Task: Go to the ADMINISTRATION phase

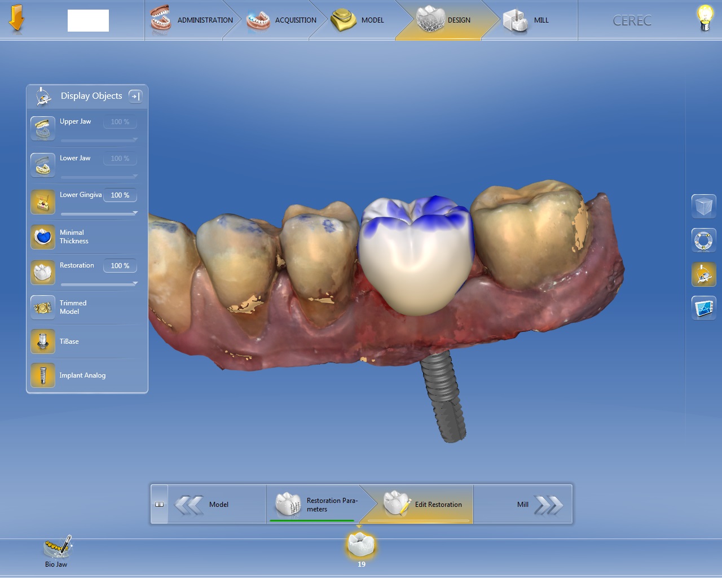Action: click(x=192, y=20)
